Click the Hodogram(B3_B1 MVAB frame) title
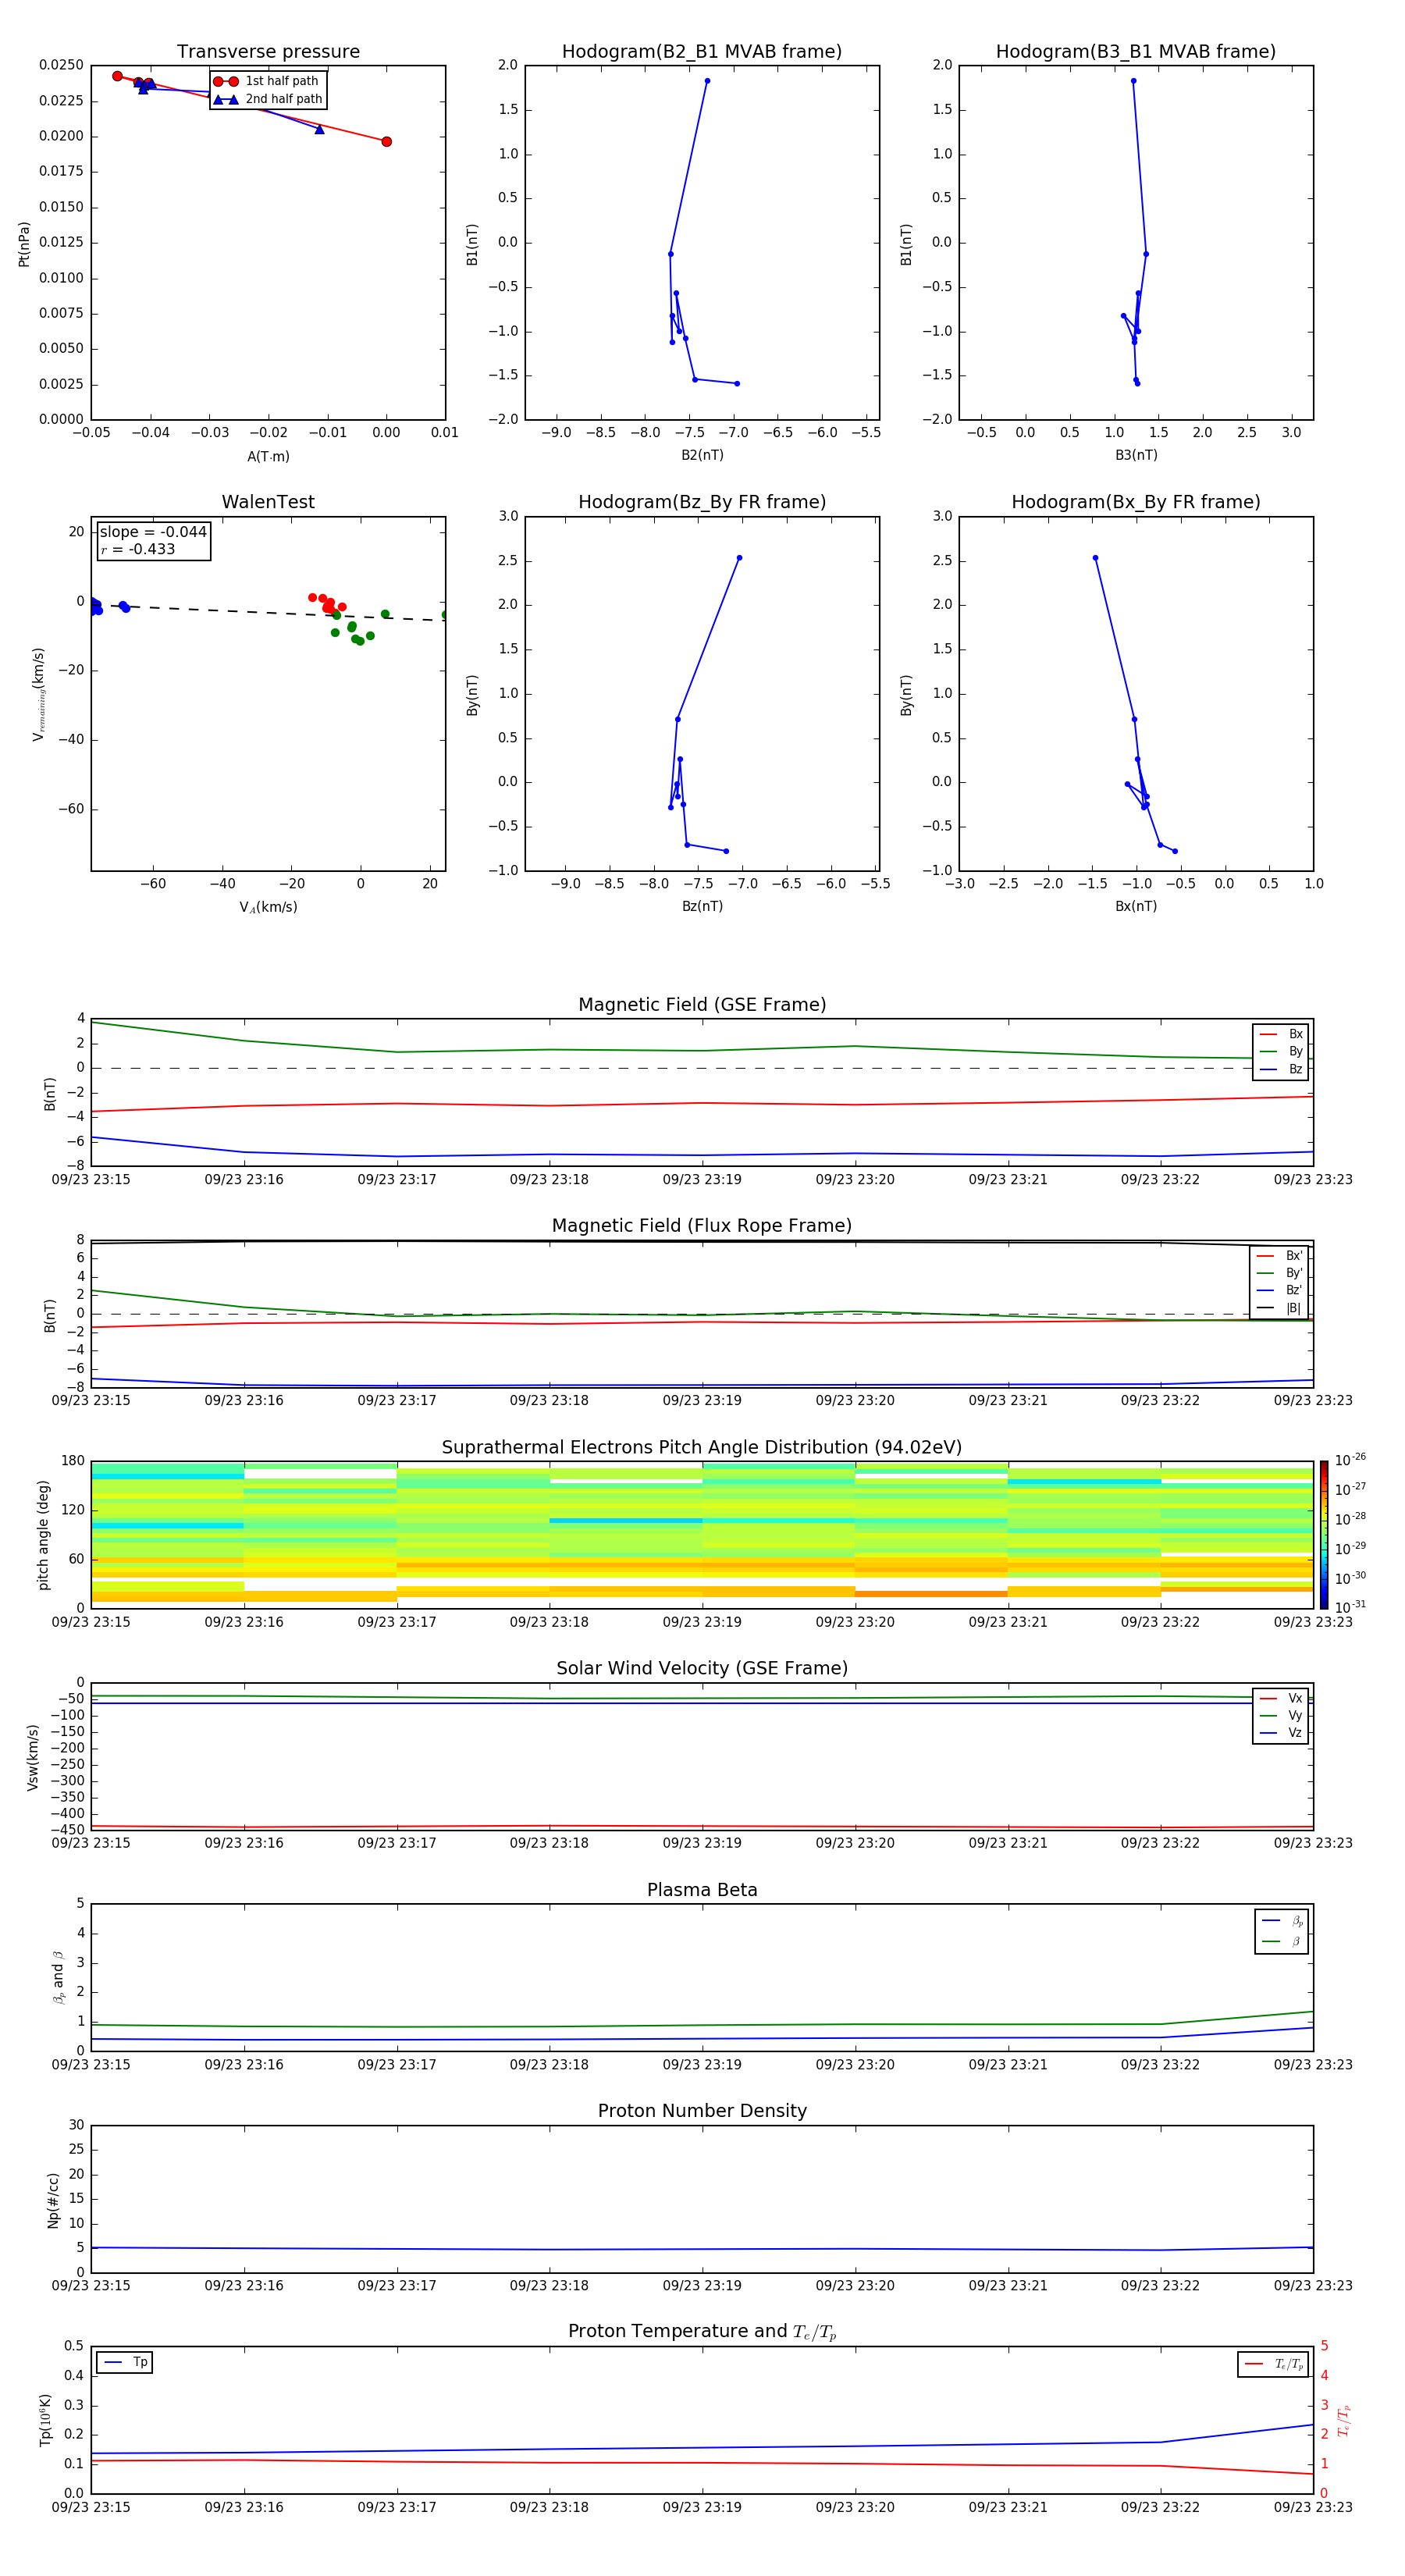 1136,52
